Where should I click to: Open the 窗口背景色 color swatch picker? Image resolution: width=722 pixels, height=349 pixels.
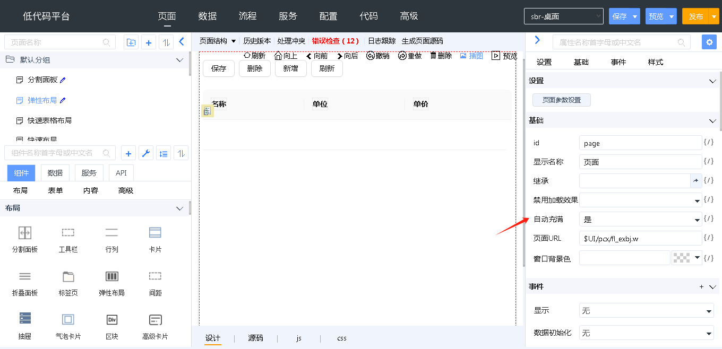(x=686, y=258)
